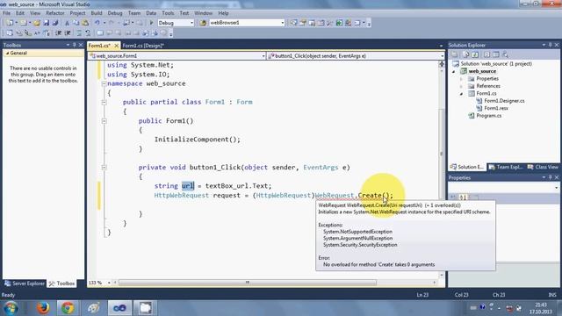Switch to Form1.cs [Design] tab
This screenshot has height=316, width=562.
[143, 46]
